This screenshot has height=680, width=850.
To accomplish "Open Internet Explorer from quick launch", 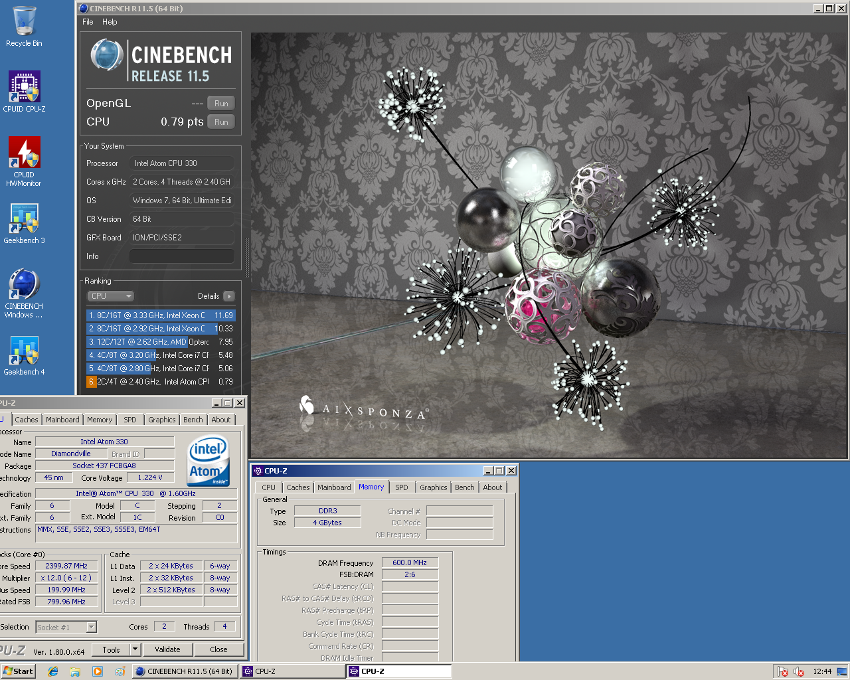I will [x=53, y=671].
